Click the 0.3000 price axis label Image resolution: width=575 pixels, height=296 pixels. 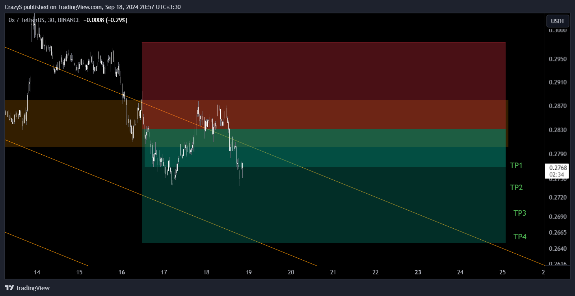(x=558, y=30)
